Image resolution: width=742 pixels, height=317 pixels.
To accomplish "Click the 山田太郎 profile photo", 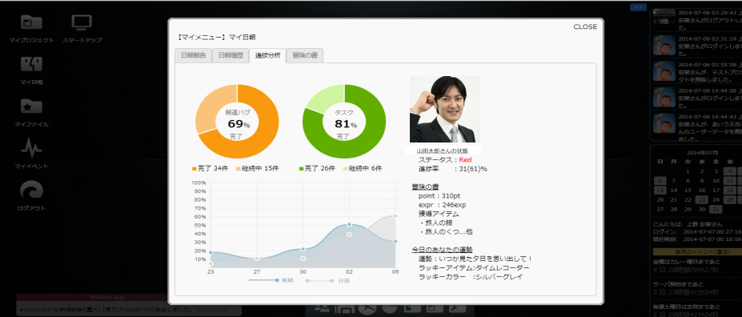I will point(445,110).
